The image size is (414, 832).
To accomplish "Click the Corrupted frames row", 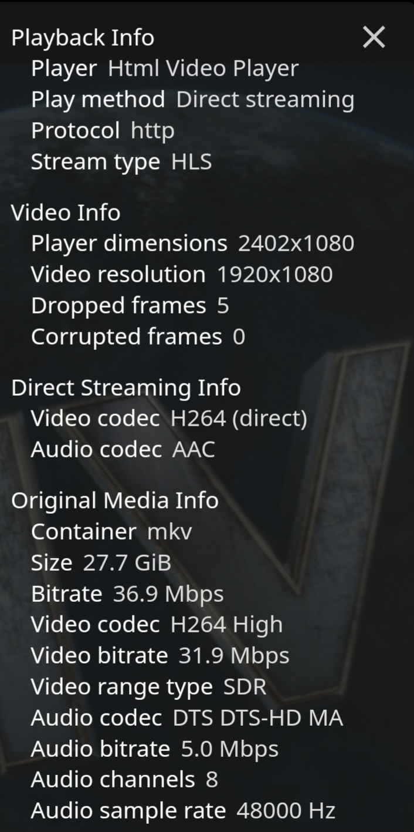I will point(137,337).
